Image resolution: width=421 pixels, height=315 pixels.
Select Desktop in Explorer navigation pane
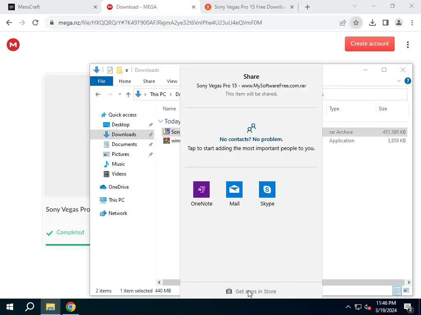click(120, 125)
